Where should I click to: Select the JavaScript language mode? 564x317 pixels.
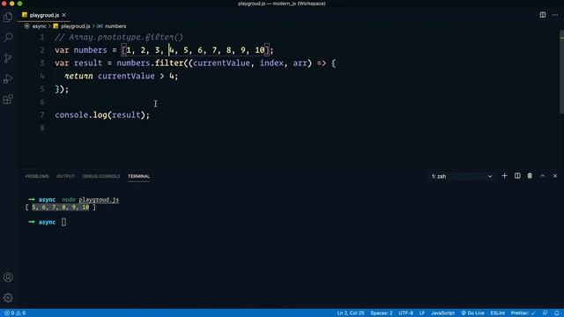442,313
